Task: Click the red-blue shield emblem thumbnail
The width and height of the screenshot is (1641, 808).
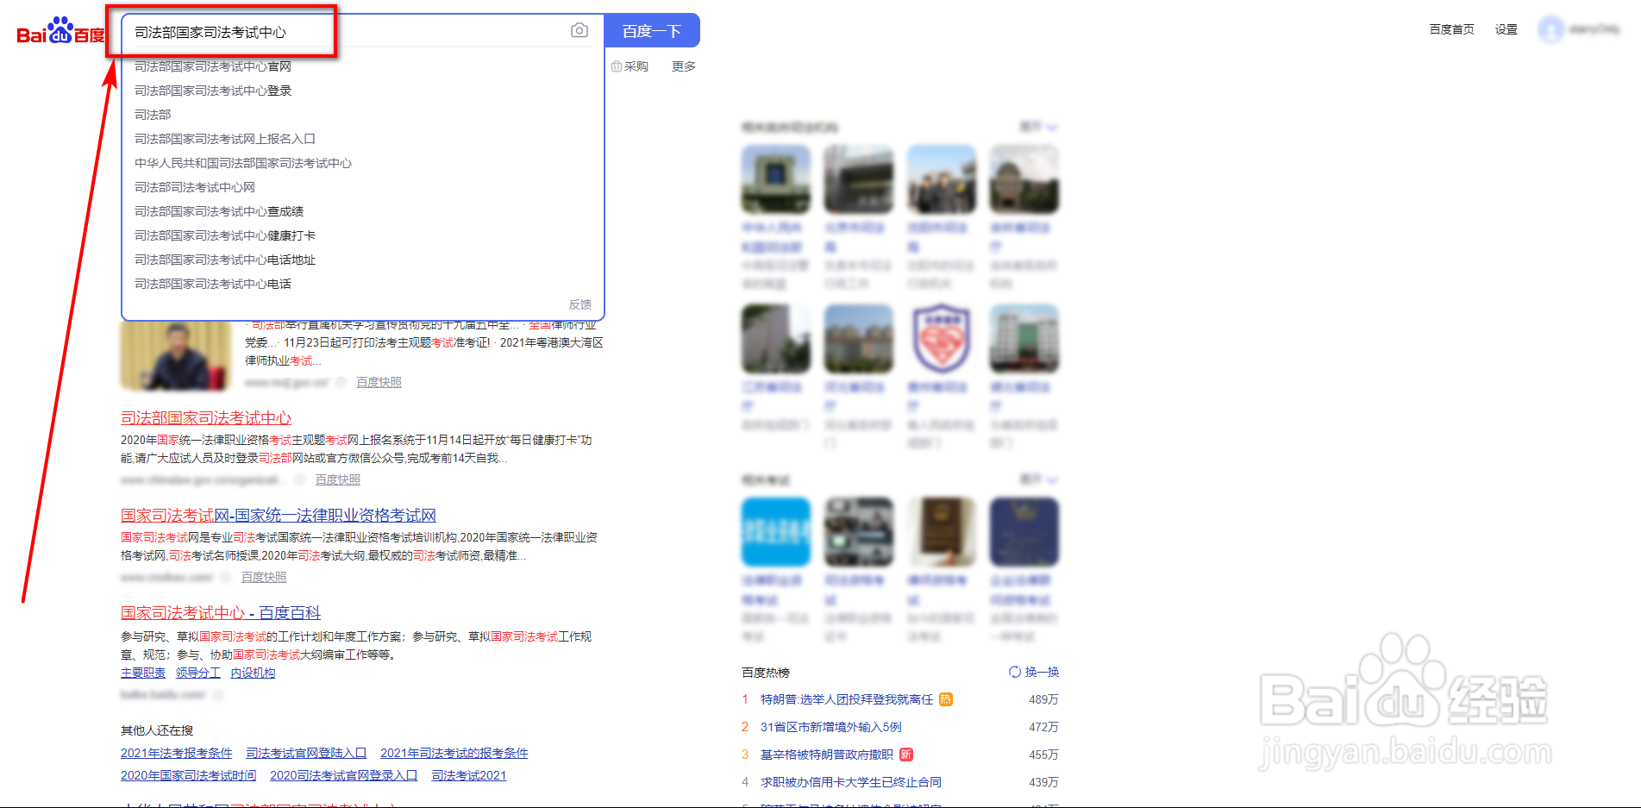Action: point(942,338)
